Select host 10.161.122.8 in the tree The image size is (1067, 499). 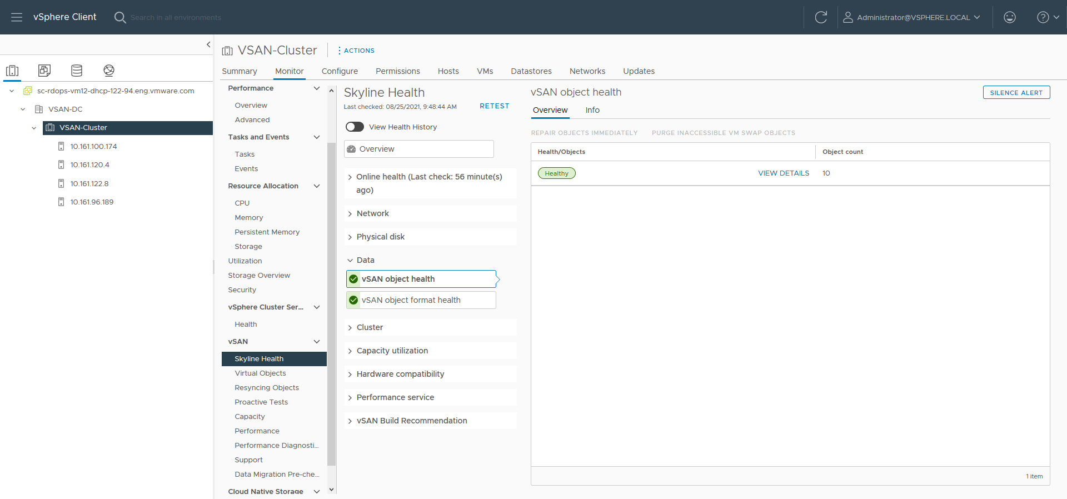coord(89,183)
